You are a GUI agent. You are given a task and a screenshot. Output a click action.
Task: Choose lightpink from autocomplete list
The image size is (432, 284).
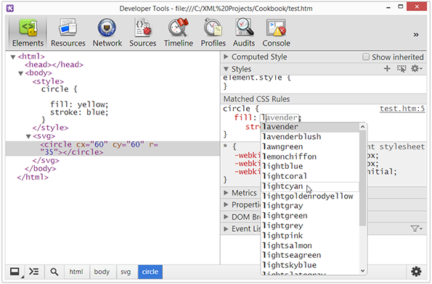point(310,235)
